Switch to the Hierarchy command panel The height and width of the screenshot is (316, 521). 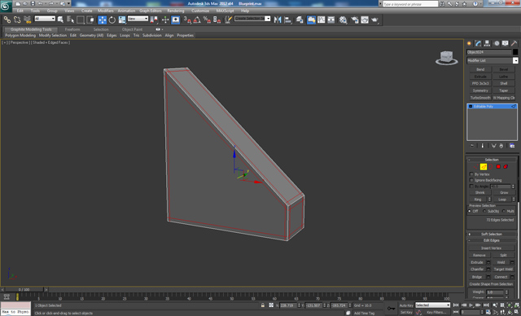click(487, 43)
